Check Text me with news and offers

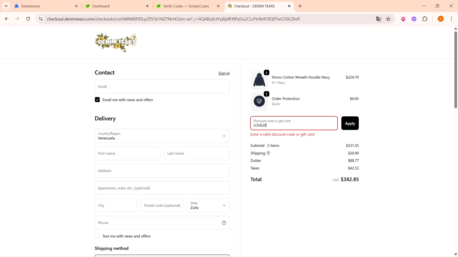pos(97,236)
